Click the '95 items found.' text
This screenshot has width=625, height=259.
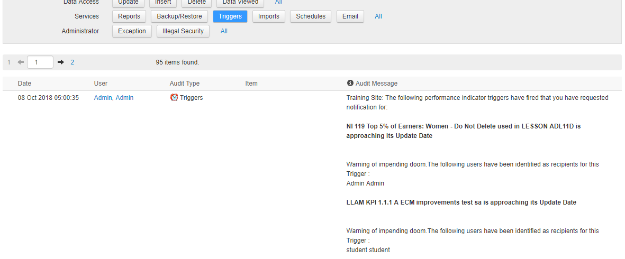click(177, 62)
